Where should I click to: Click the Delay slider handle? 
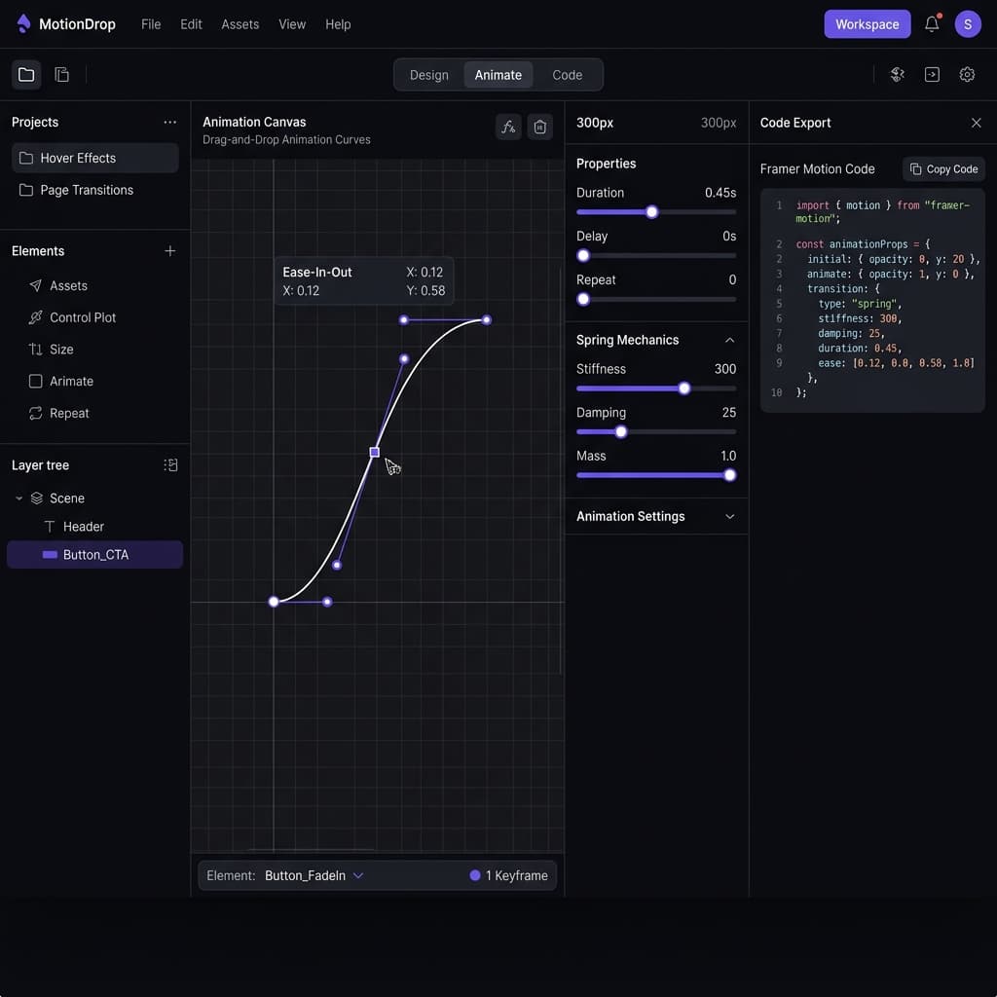tap(583, 256)
